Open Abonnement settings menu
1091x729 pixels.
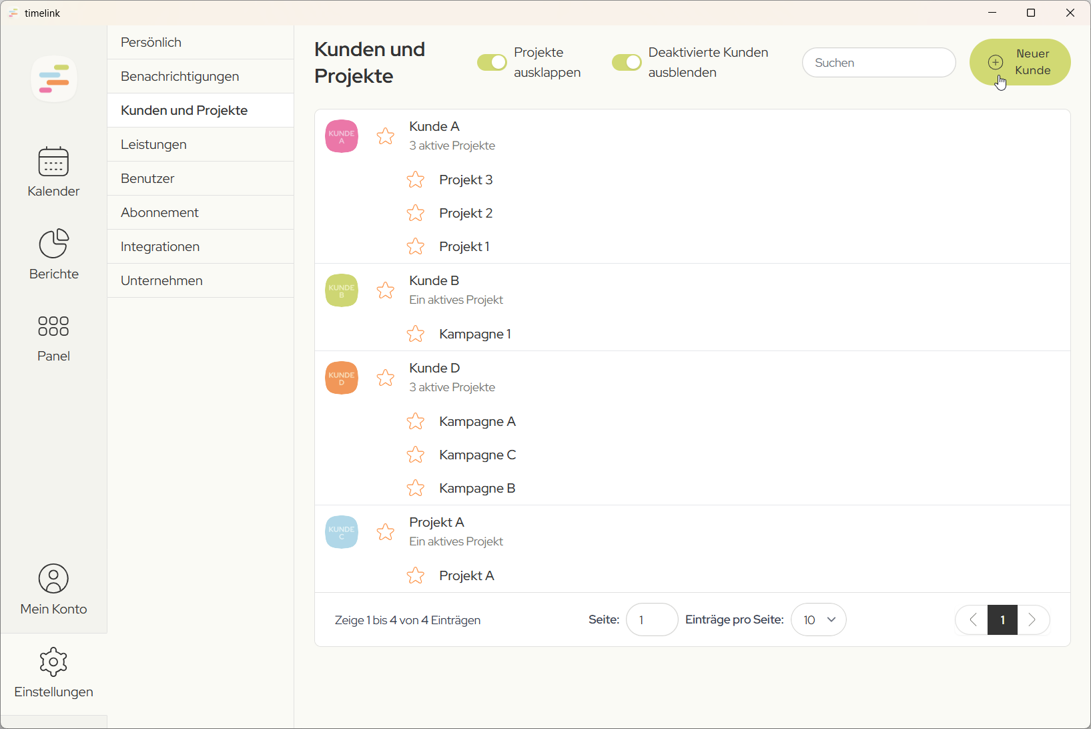[x=200, y=212]
